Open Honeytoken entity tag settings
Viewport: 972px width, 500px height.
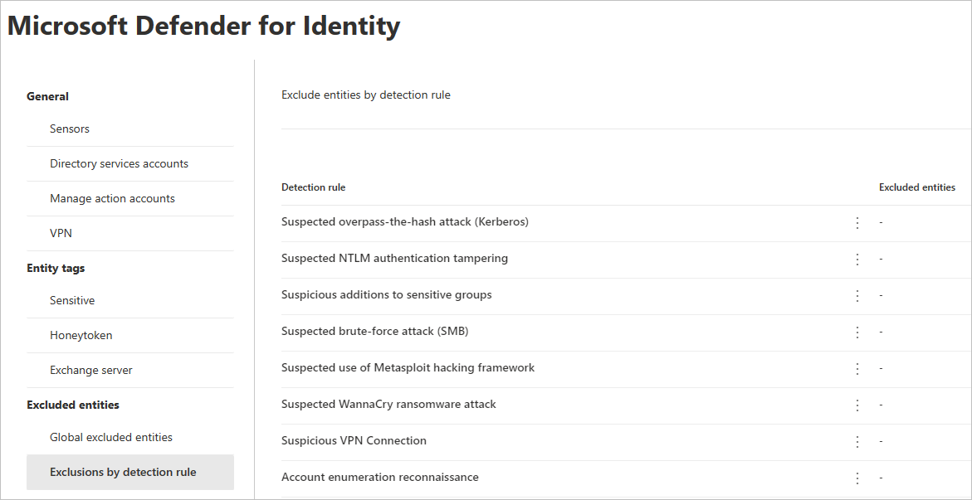click(x=81, y=335)
